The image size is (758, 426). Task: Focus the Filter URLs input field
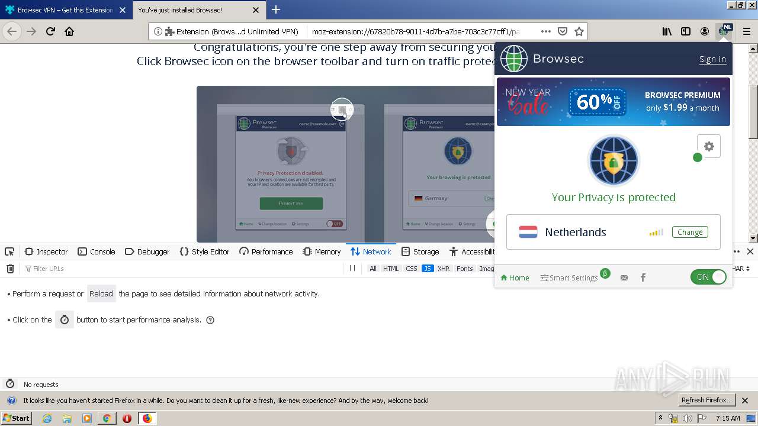coord(182,269)
